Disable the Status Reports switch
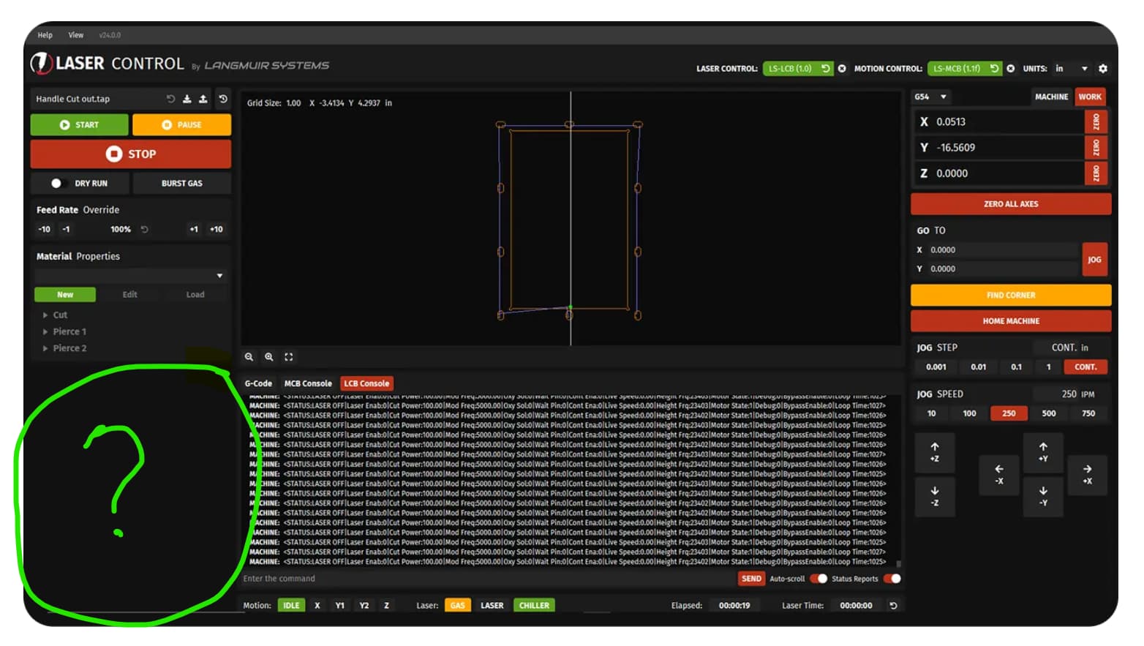 coord(892,579)
